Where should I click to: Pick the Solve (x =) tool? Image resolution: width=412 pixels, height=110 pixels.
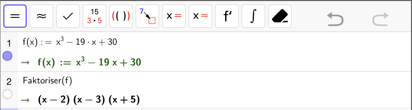tap(174, 16)
